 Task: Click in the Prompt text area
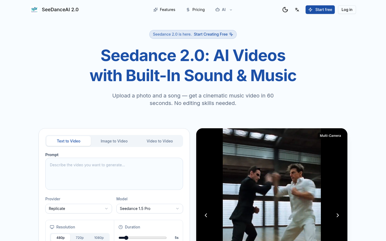(114, 174)
